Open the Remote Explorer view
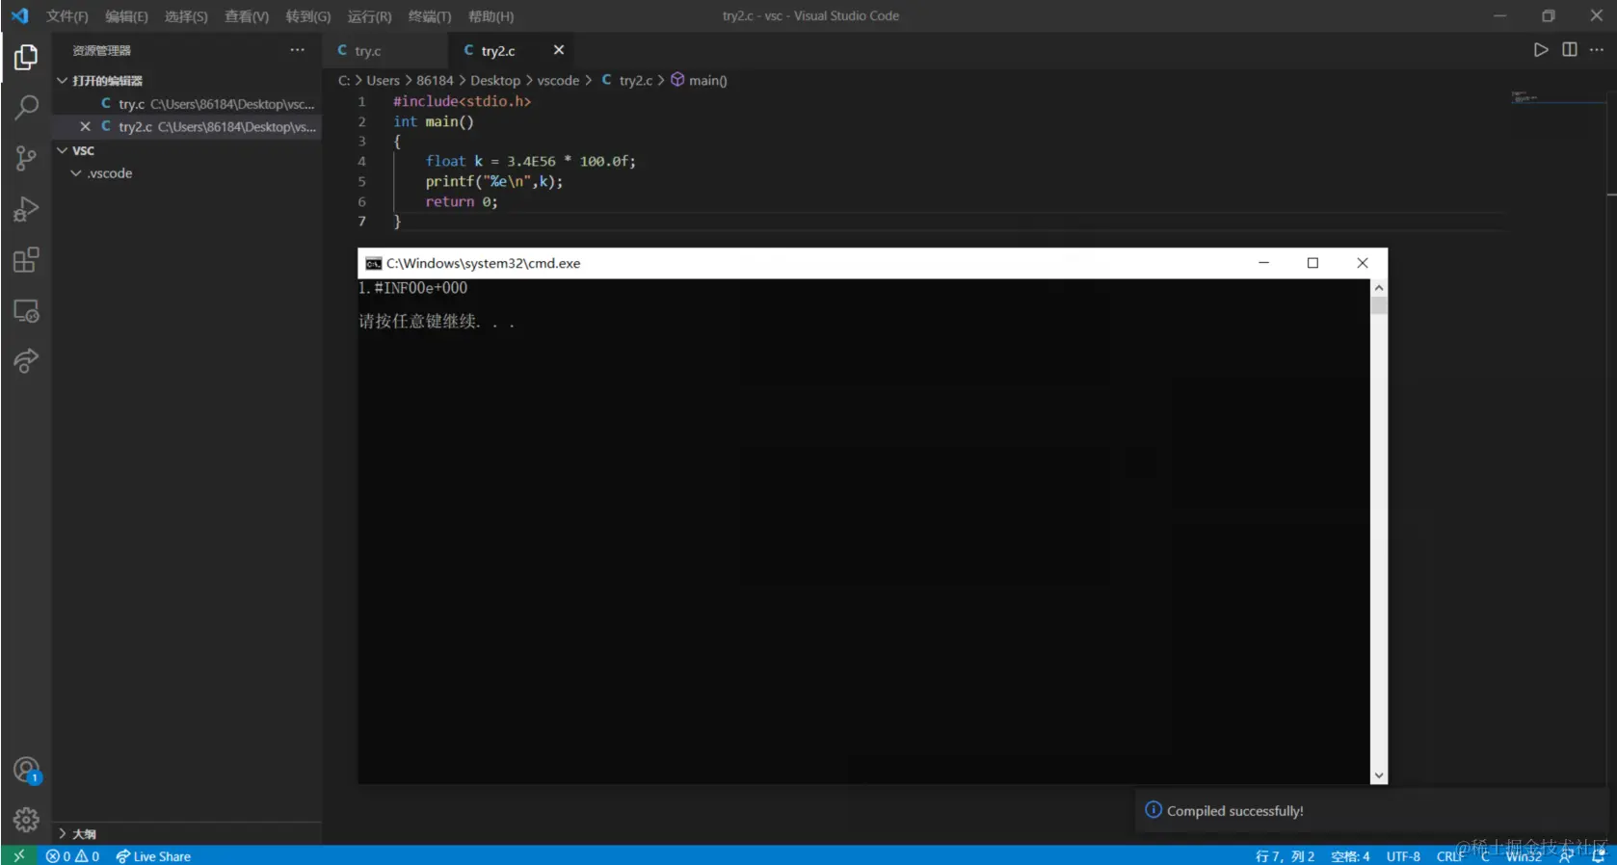This screenshot has width=1617, height=865. [26, 311]
